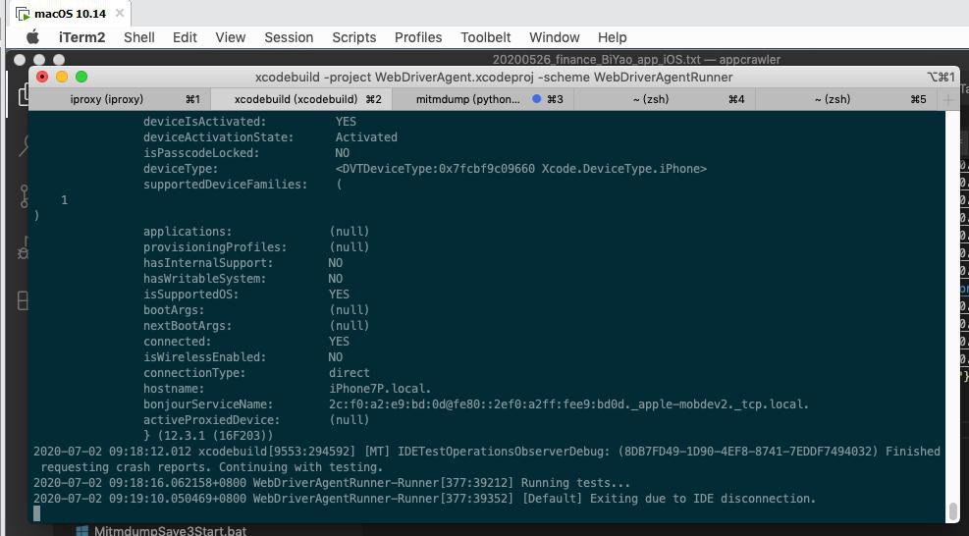Open the Apple menu
This screenshot has width=969, height=536.
32,37
